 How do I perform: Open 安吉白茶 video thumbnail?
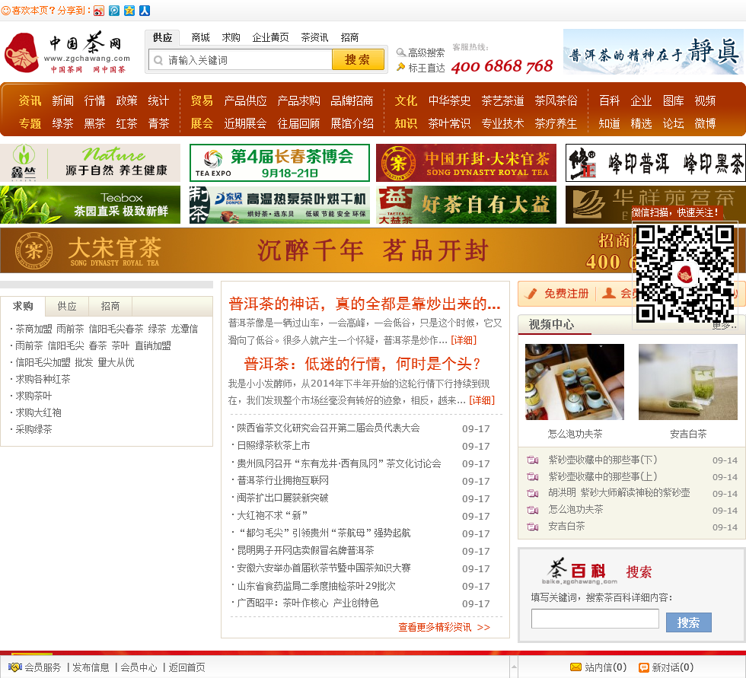point(688,382)
